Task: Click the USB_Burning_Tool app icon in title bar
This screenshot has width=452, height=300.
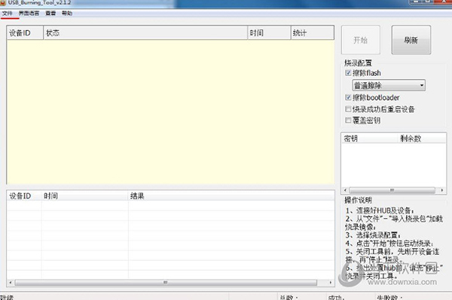Action: pos(3,2)
